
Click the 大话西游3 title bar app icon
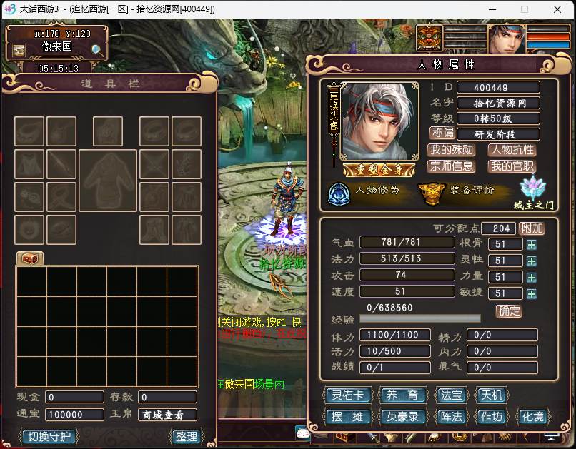(x=9, y=9)
